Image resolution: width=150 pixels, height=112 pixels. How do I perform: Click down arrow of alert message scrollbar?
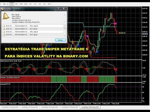(65, 22)
